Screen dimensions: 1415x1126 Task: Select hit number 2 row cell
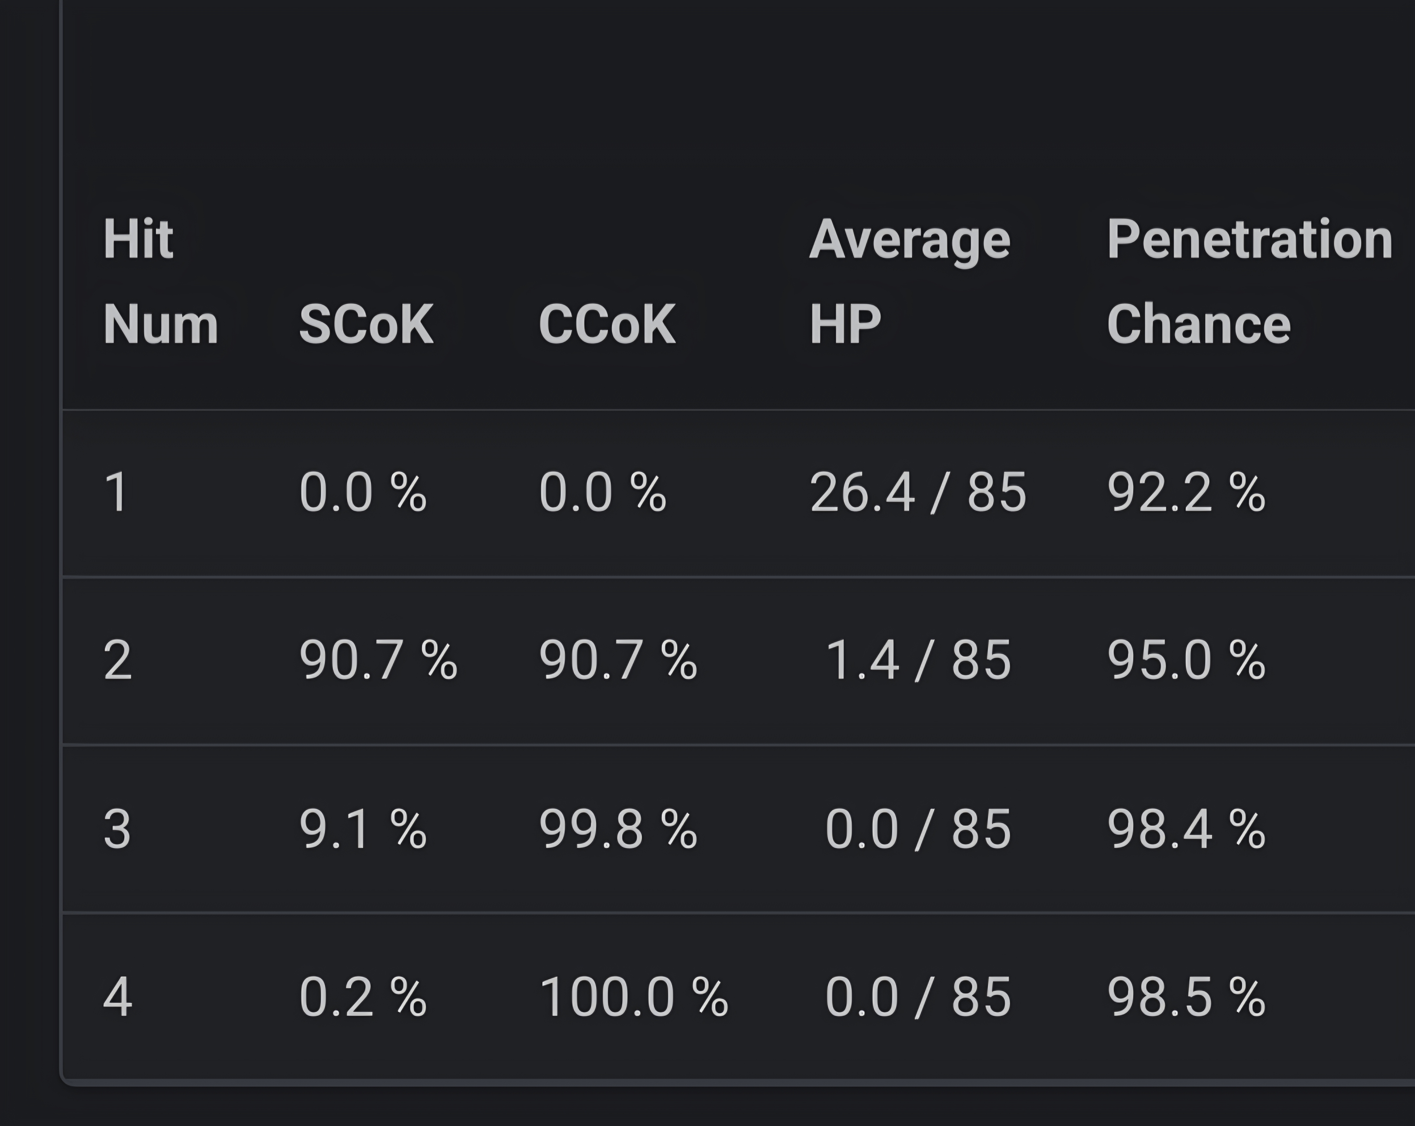click(118, 660)
